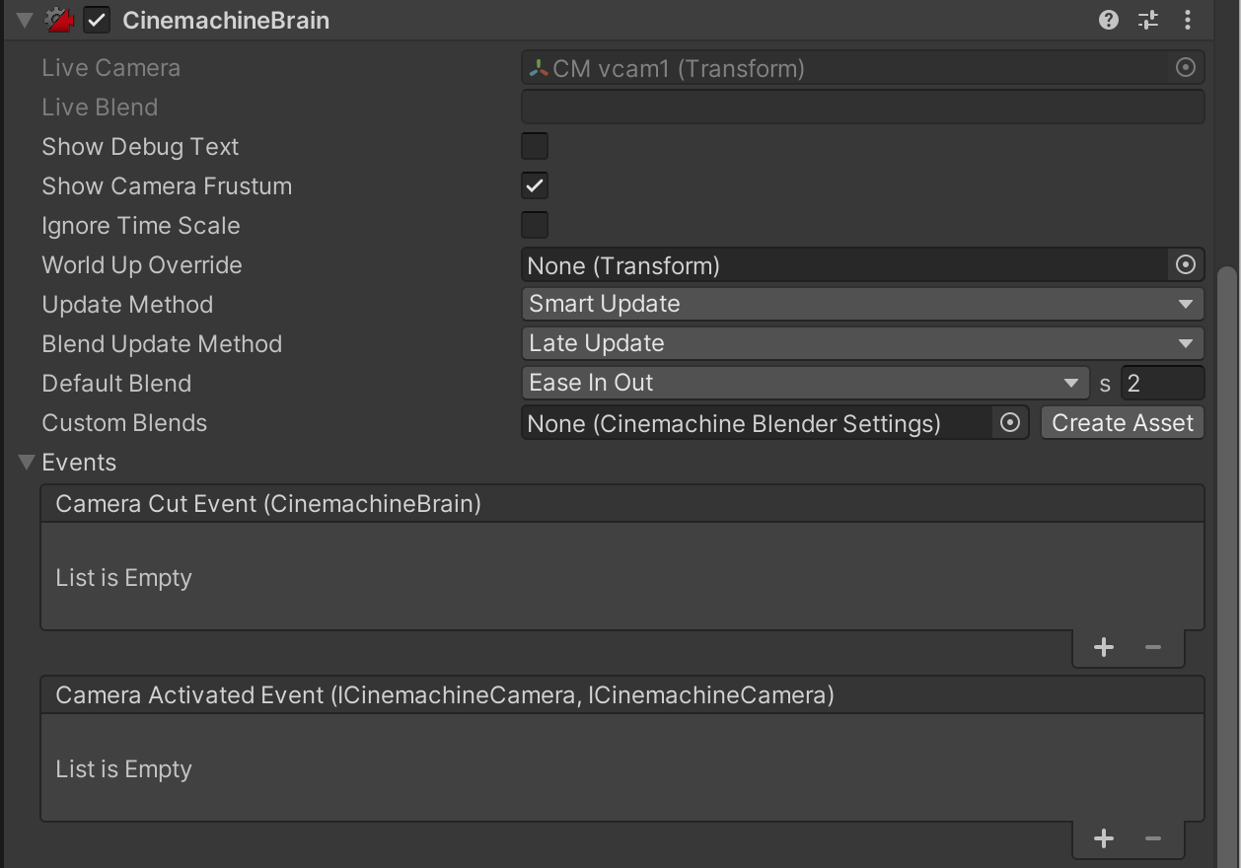The width and height of the screenshot is (1241, 868).
Task: Open the Default Blend style dropdown
Action: 804,384
